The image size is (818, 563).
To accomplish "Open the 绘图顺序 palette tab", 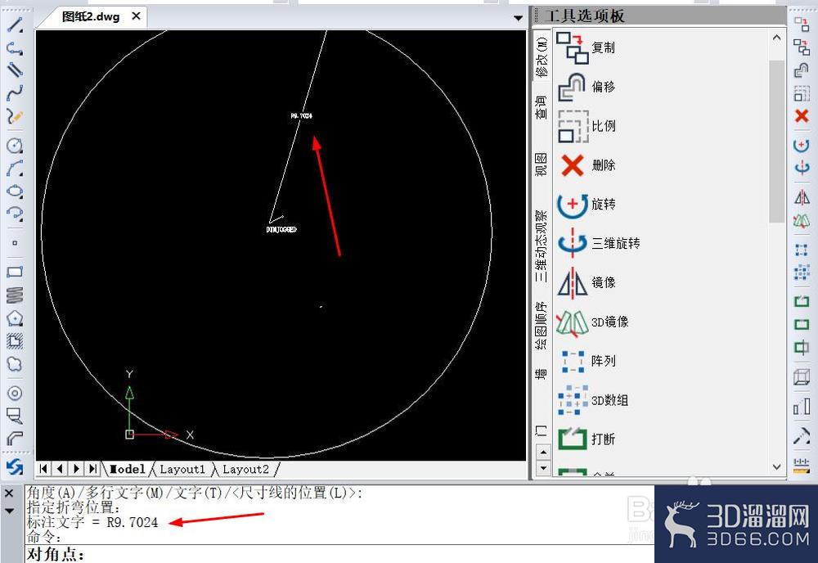I will (x=542, y=325).
